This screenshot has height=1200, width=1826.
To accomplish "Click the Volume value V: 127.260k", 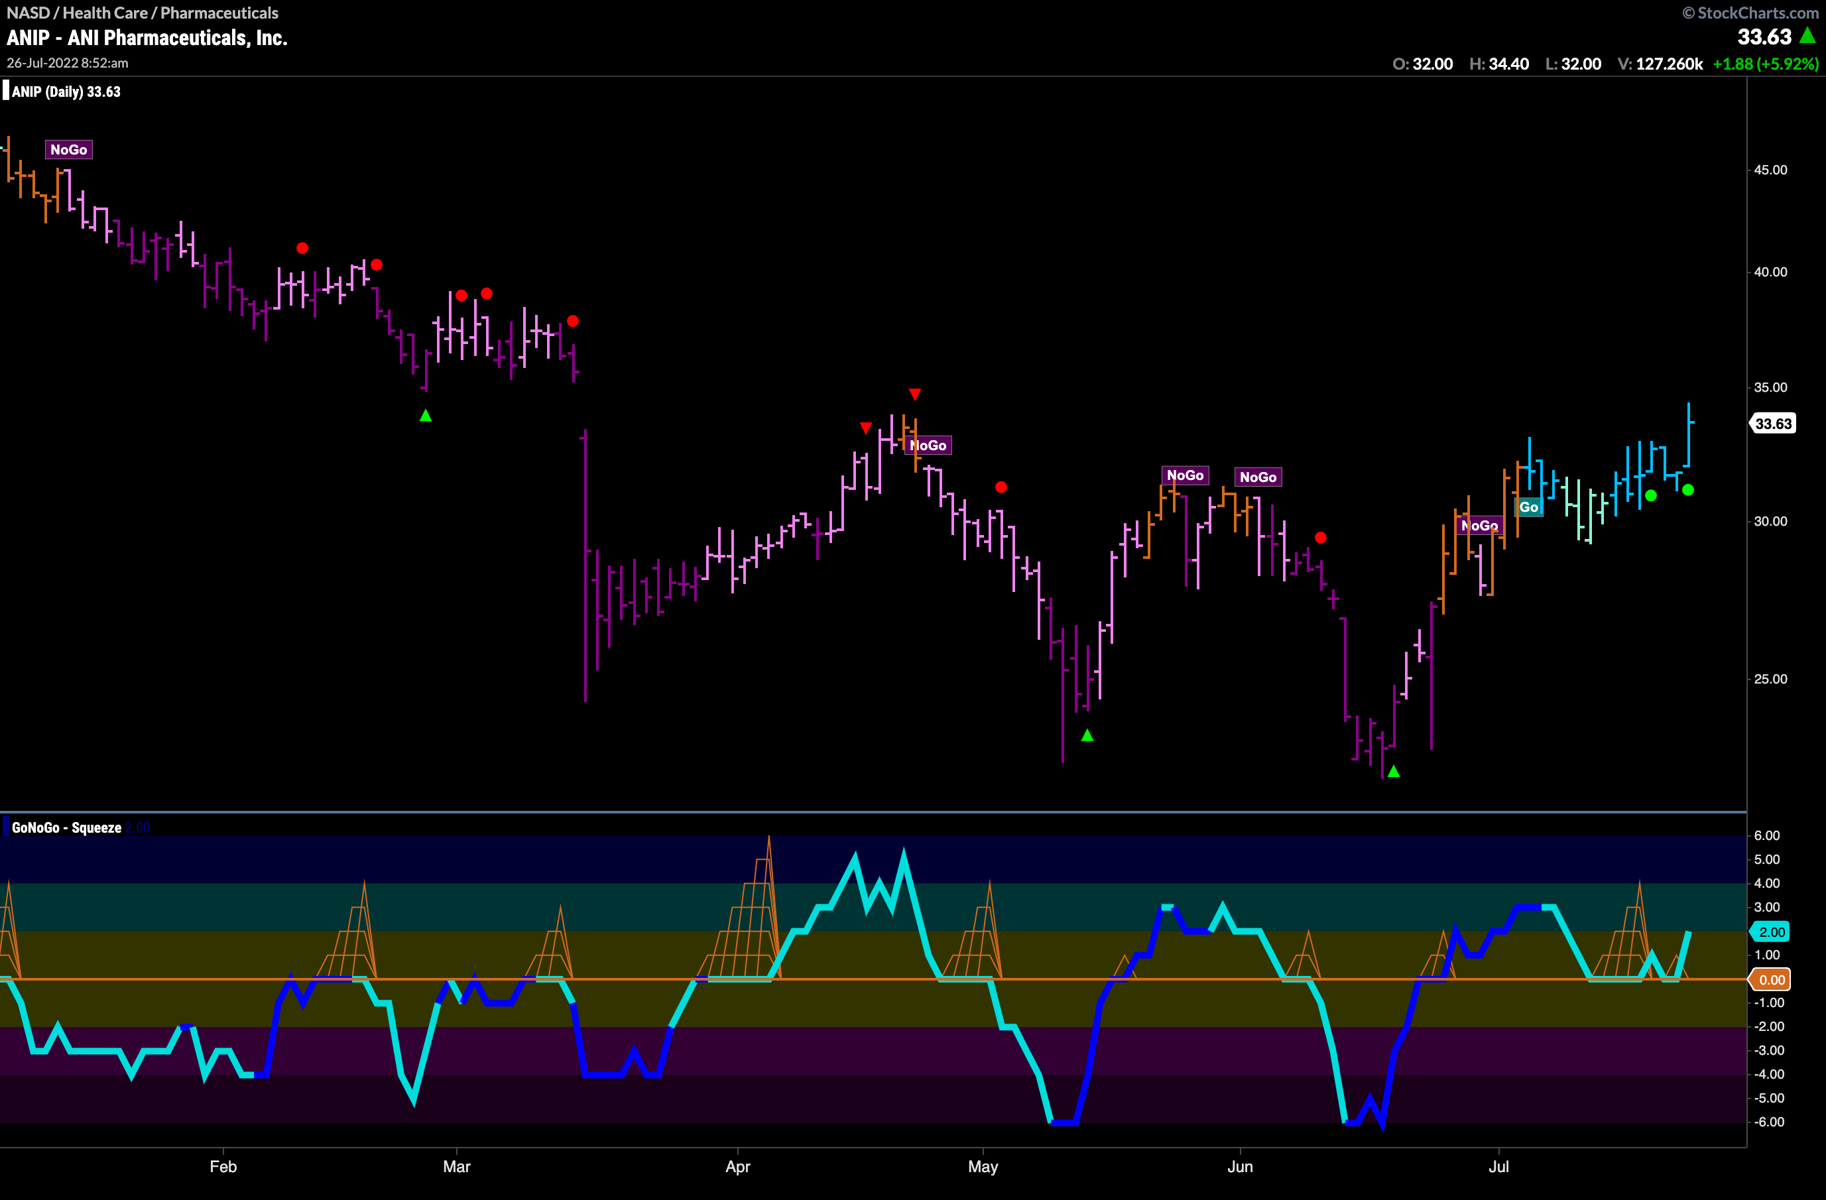I will [1660, 64].
